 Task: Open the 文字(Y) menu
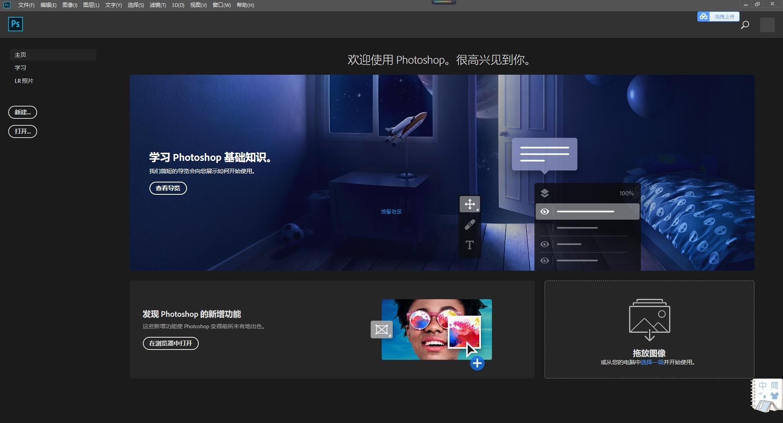click(113, 5)
